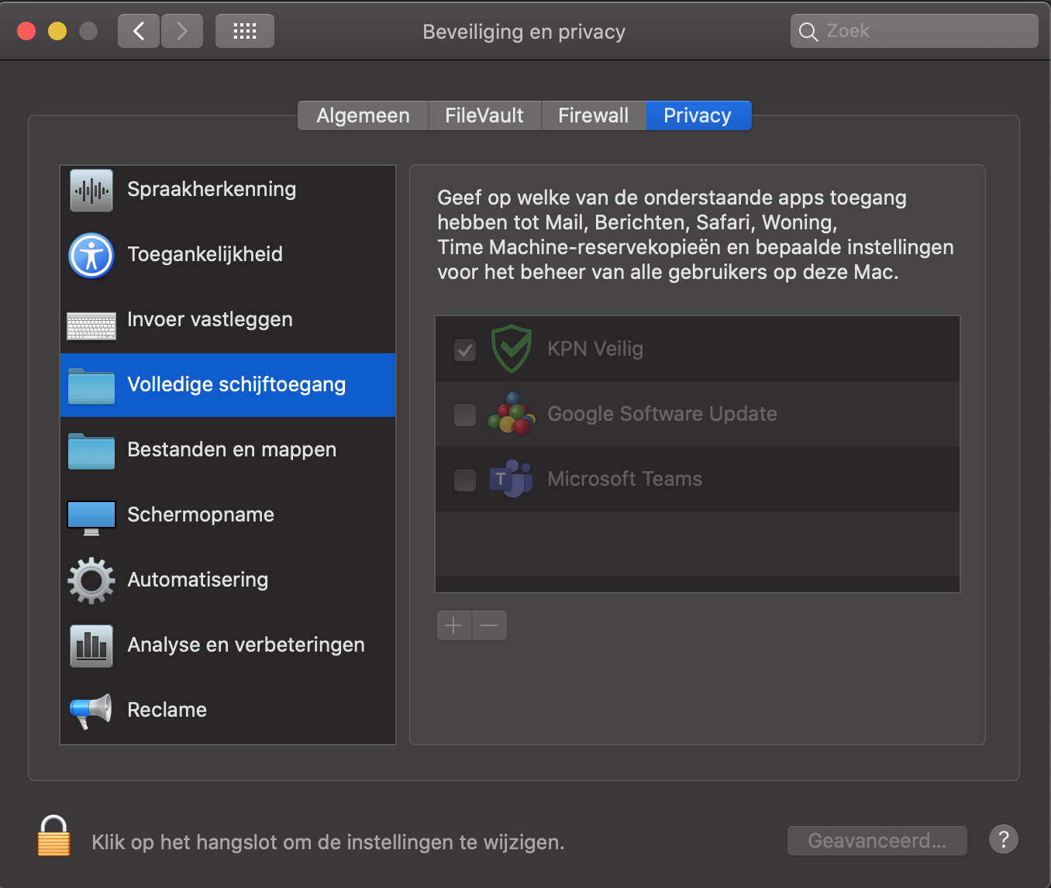Viewport: 1051px width, 888px height.
Task: Switch to the Algemeen tab
Action: 363,115
